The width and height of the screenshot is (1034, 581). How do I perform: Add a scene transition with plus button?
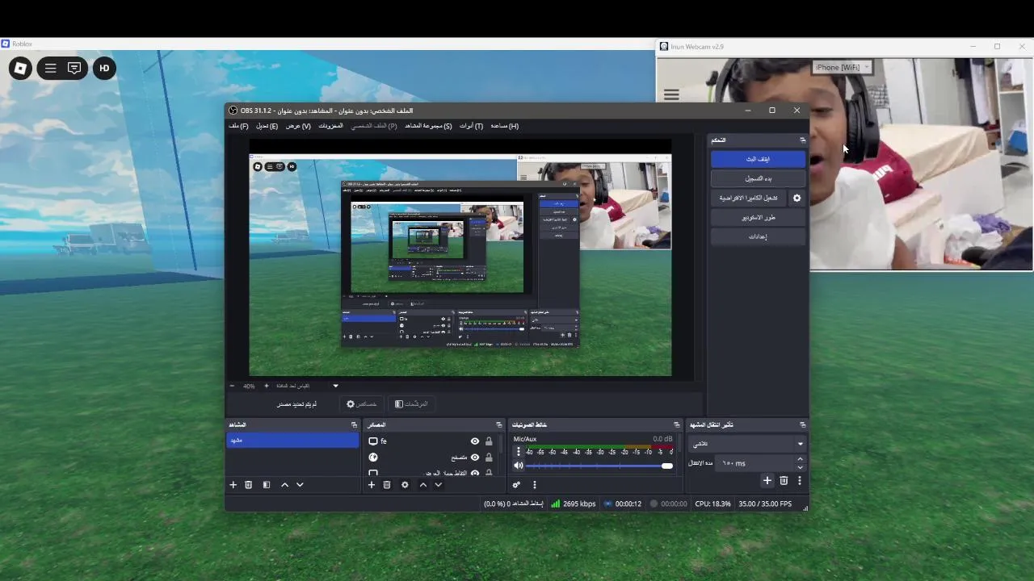point(767,481)
